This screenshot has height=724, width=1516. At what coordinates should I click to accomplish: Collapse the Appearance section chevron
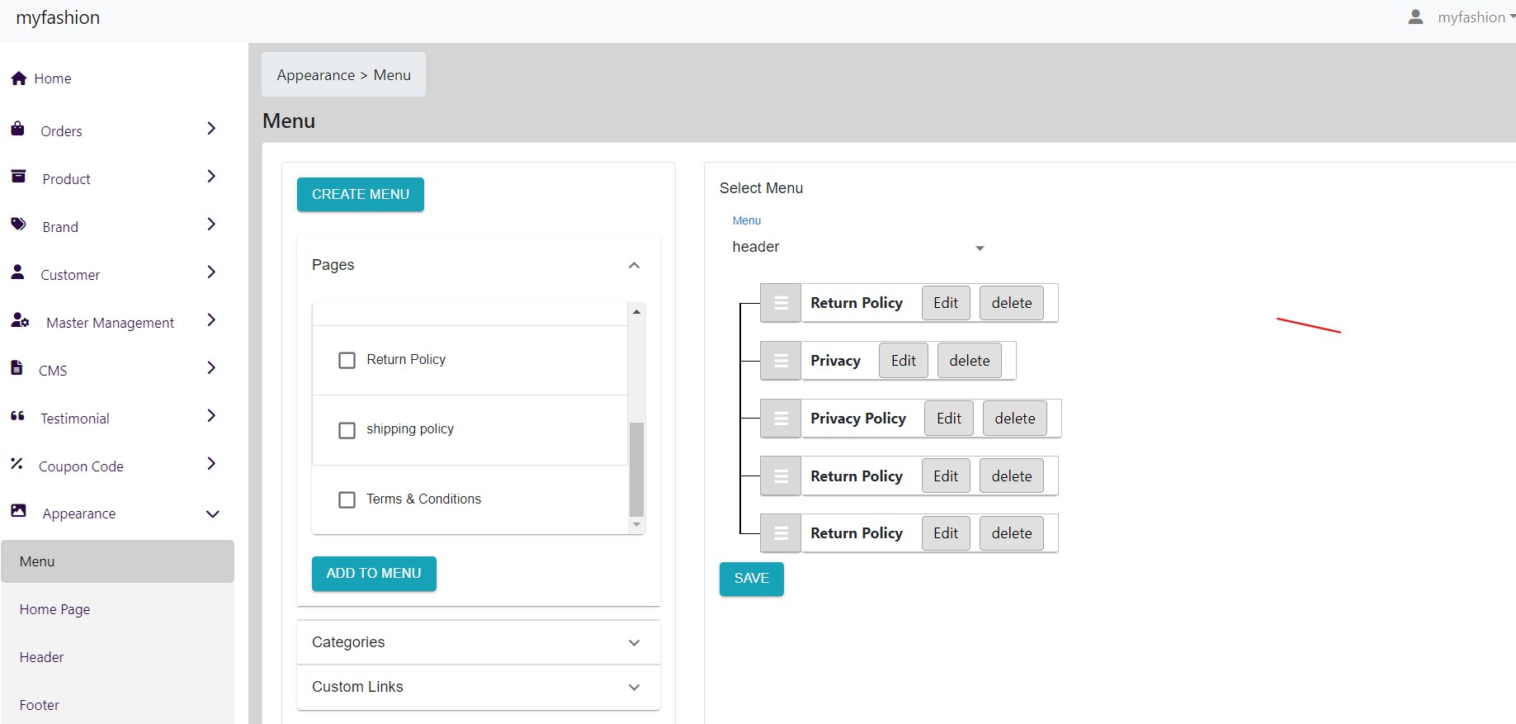tap(212, 513)
